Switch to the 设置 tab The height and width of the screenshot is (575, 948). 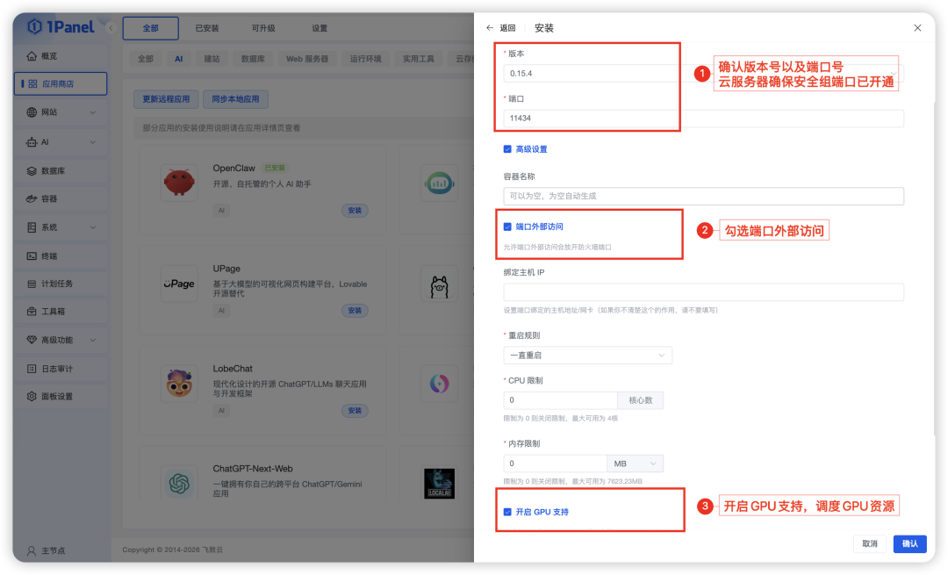pyautogui.click(x=320, y=28)
